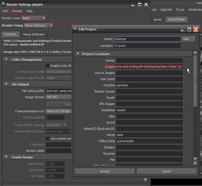The height and width of the screenshot is (186, 202).
Task: Click the Particles field
Action: coord(149,85)
